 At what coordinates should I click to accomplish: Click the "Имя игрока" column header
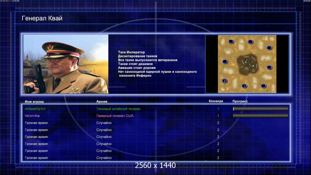pyautogui.click(x=34, y=102)
